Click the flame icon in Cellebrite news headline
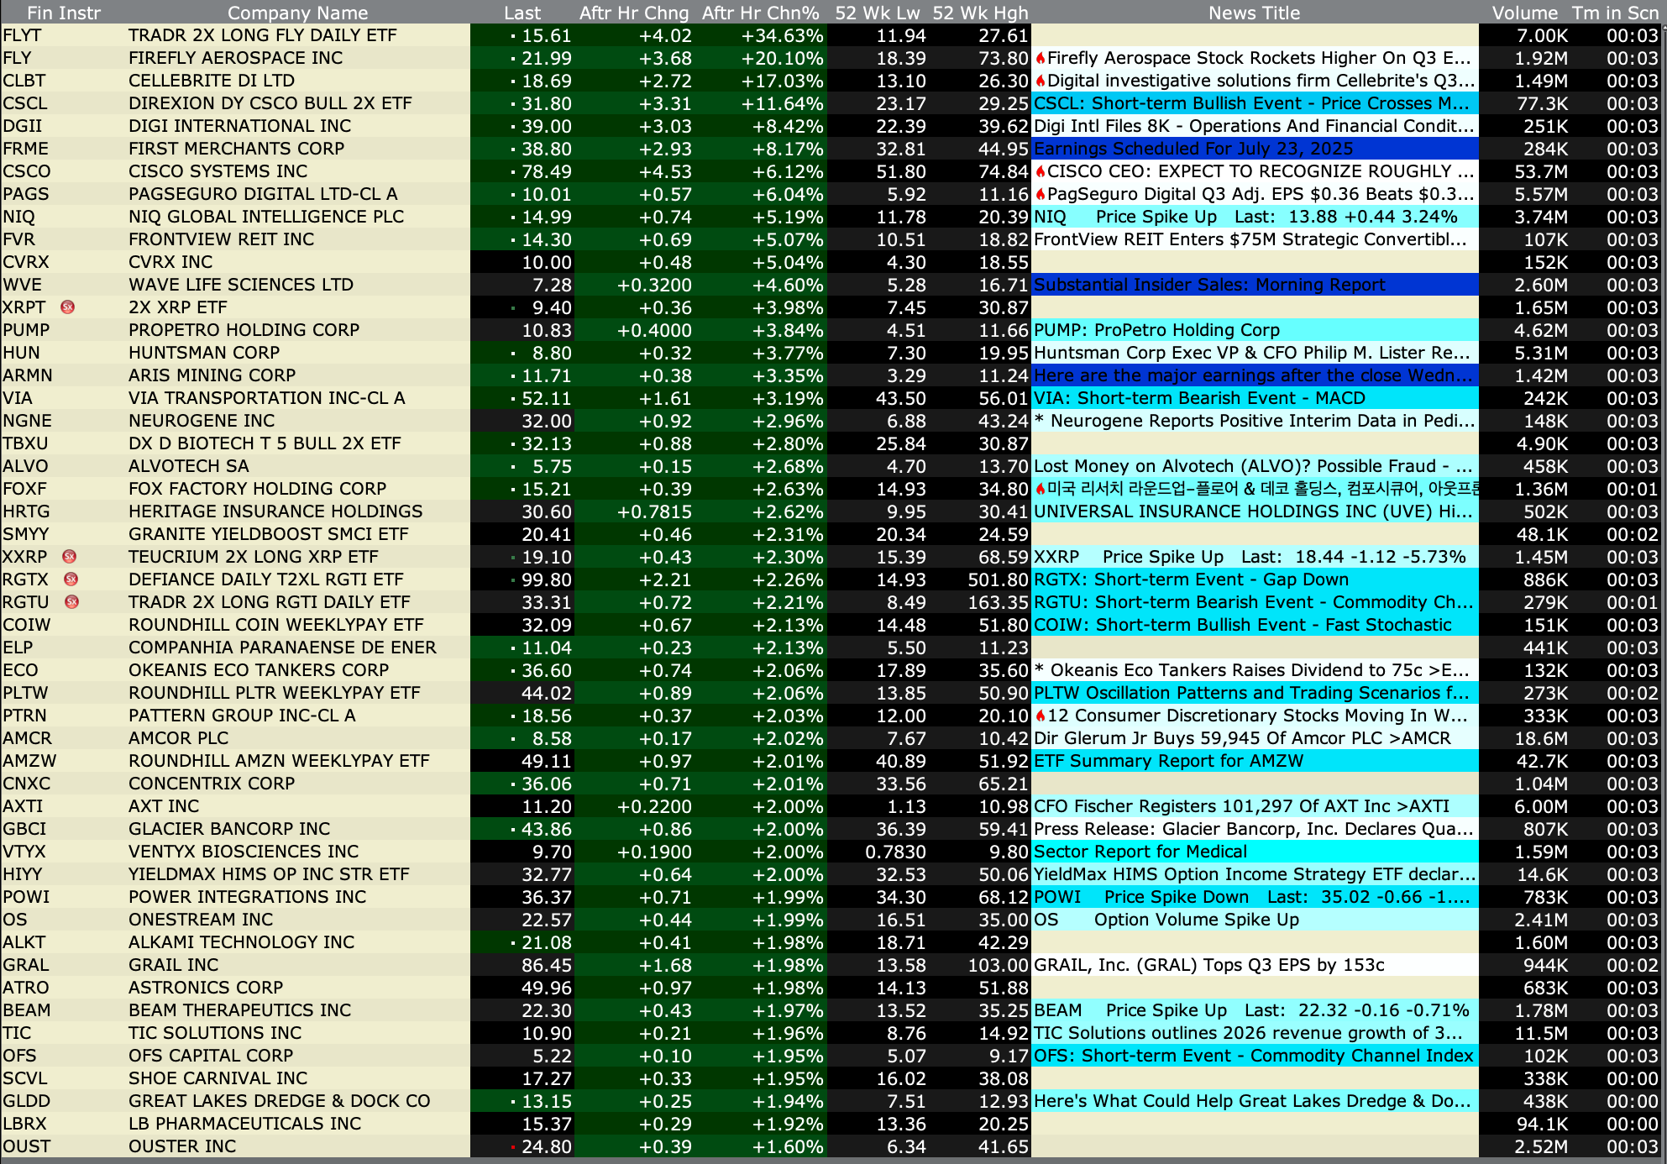 tap(1041, 81)
